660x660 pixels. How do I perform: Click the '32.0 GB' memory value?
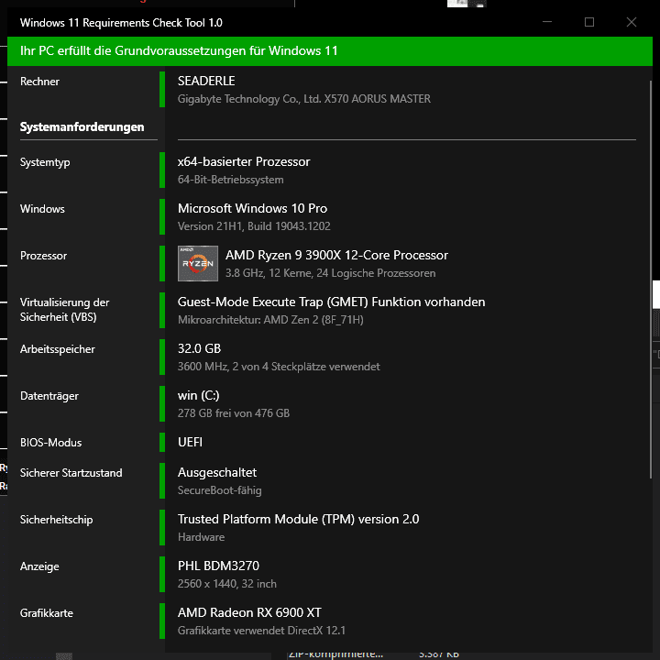click(199, 348)
